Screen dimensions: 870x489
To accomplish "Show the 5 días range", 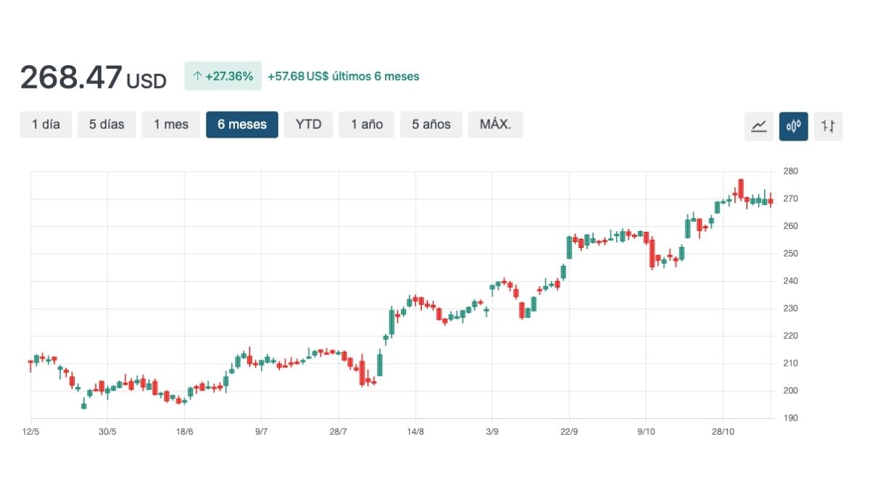I will click(107, 125).
